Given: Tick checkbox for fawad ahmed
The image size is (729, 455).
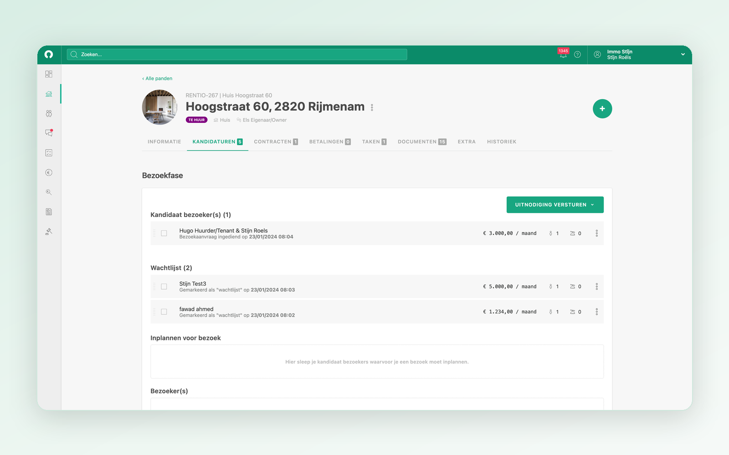Looking at the screenshot, I should [x=164, y=312].
